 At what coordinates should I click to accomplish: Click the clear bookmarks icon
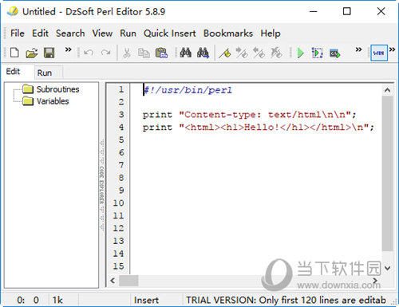(276, 53)
